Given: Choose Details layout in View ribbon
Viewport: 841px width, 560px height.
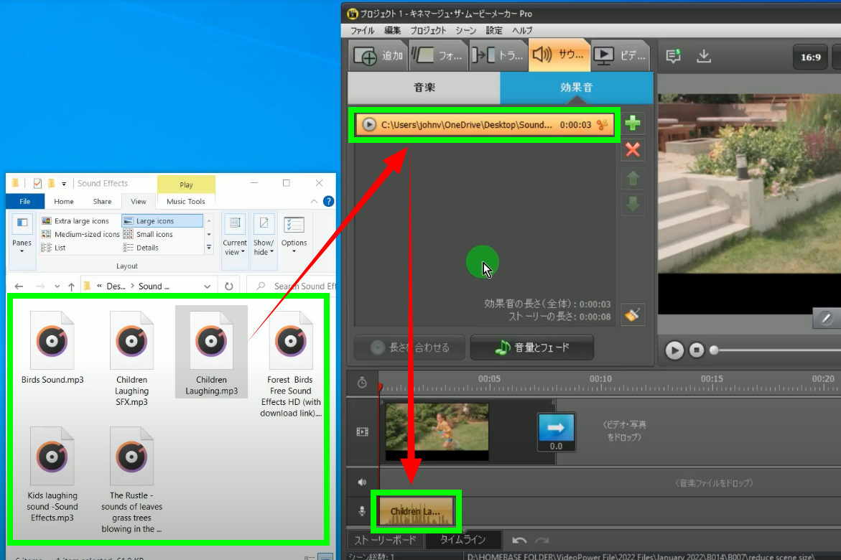Looking at the screenshot, I should point(147,248).
